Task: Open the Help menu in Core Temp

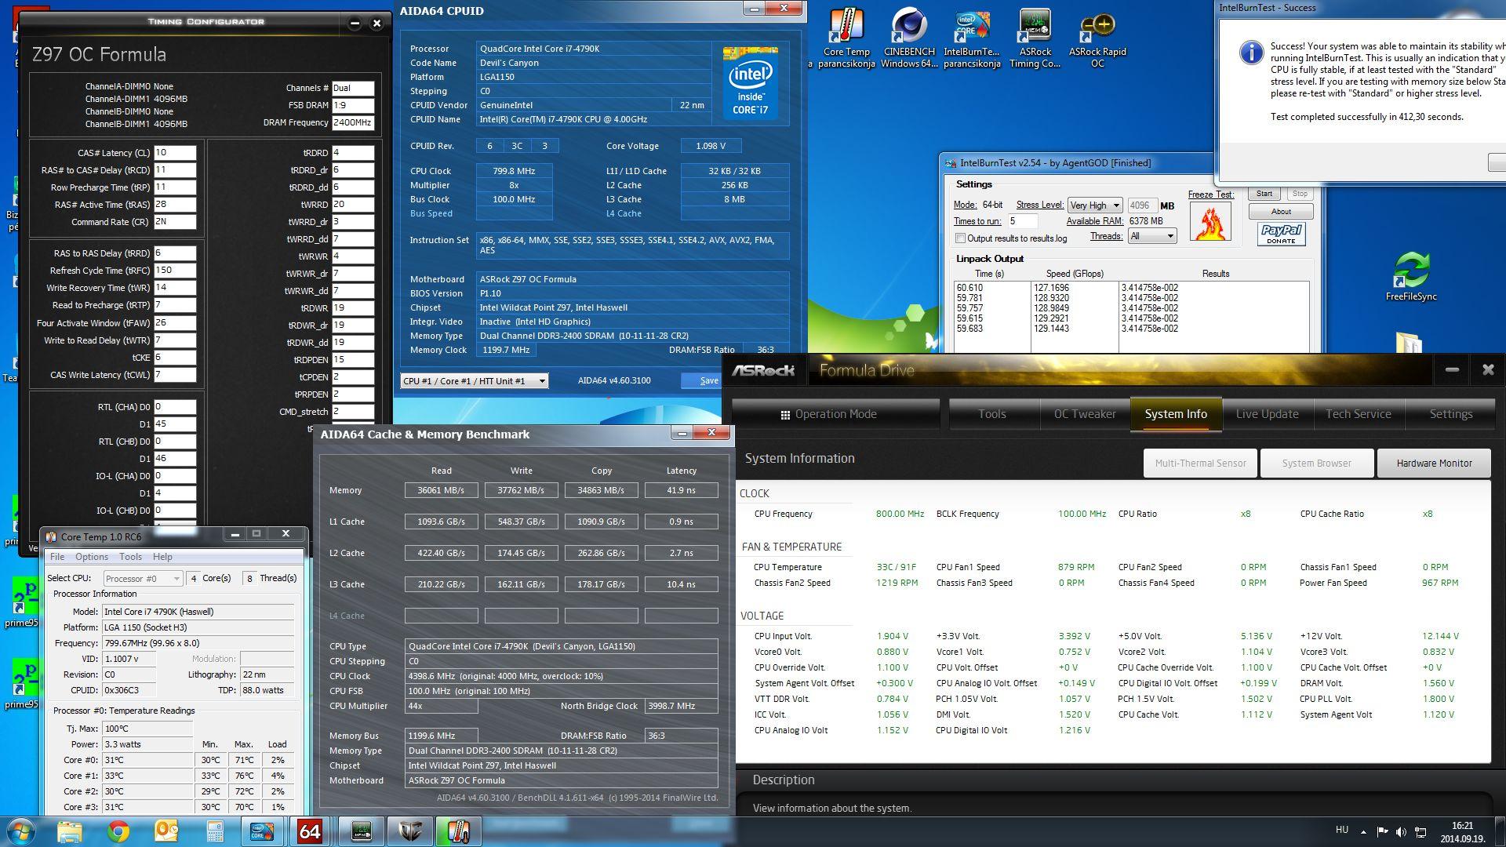Action: pos(162,557)
